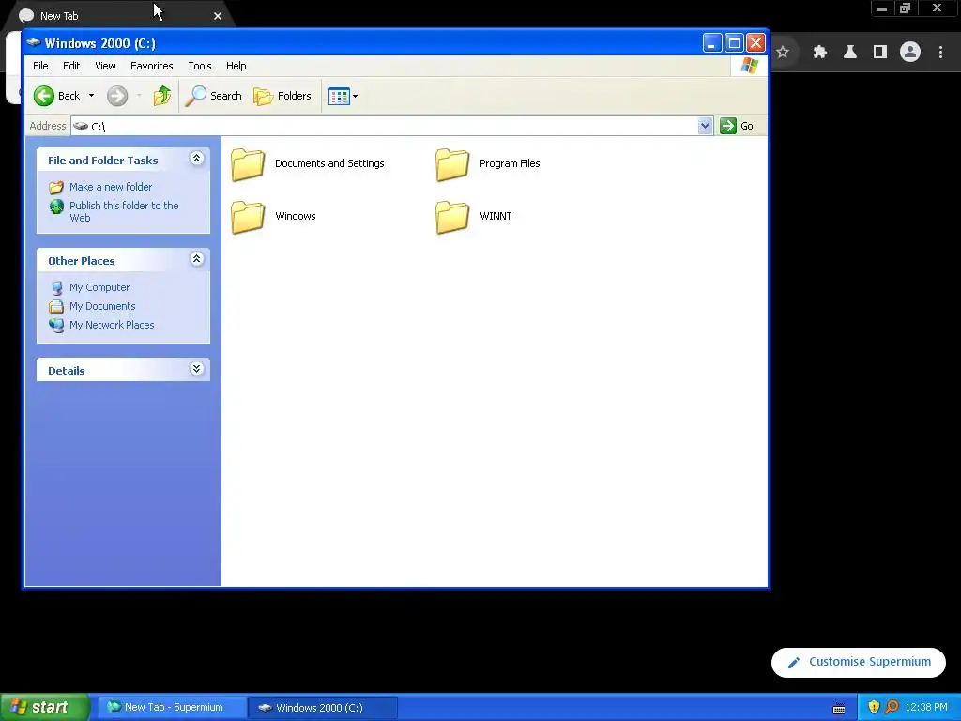
Task: Open the Supermium three-dot menu
Action: (940, 53)
